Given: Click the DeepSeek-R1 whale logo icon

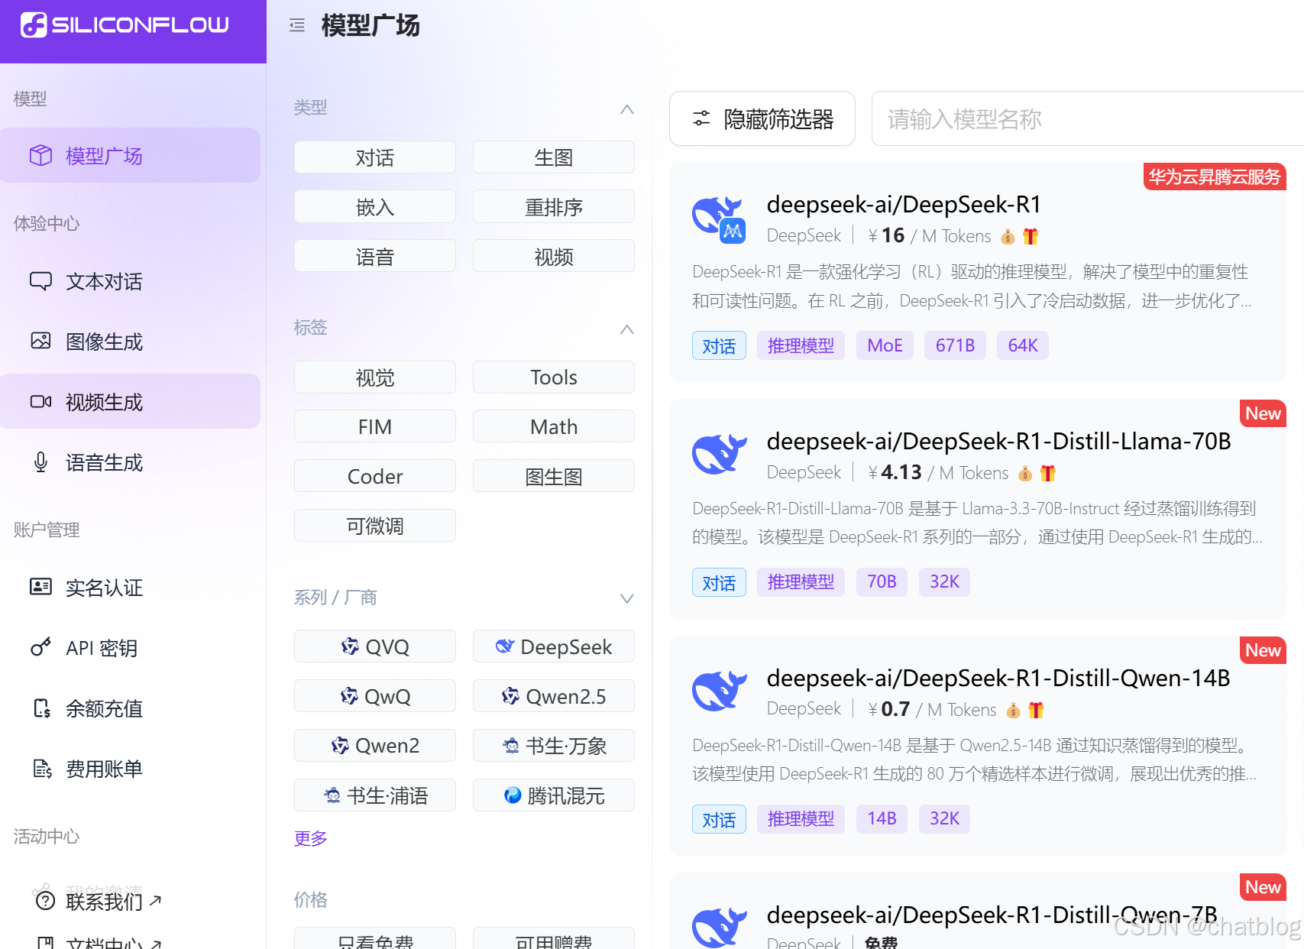Looking at the screenshot, I should [719, 219].
